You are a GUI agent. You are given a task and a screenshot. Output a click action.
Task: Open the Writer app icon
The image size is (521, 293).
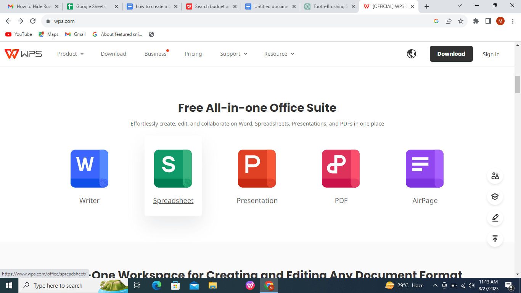coord(89,169)
